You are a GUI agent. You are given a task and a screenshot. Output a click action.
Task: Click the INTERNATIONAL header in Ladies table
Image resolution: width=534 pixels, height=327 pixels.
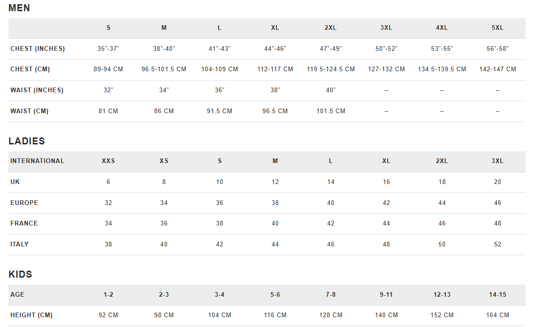point(37,161)
